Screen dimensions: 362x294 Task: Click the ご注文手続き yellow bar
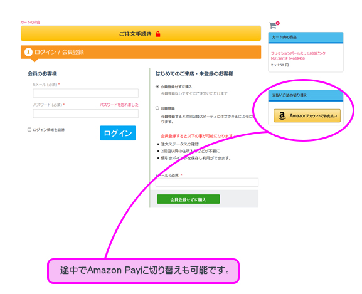click(141, 33)
